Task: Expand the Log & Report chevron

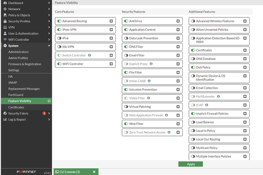Action: [x=49, y=120]
